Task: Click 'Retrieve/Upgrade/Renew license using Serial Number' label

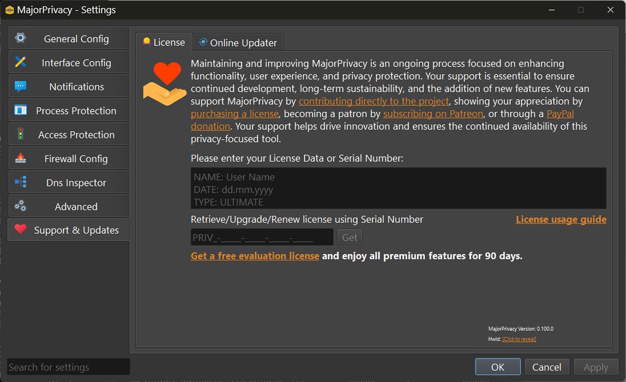Action: (307, 219)
